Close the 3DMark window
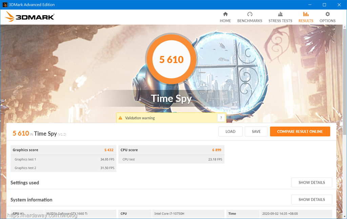Screen dimensions: 347x219 pos(339,5)
